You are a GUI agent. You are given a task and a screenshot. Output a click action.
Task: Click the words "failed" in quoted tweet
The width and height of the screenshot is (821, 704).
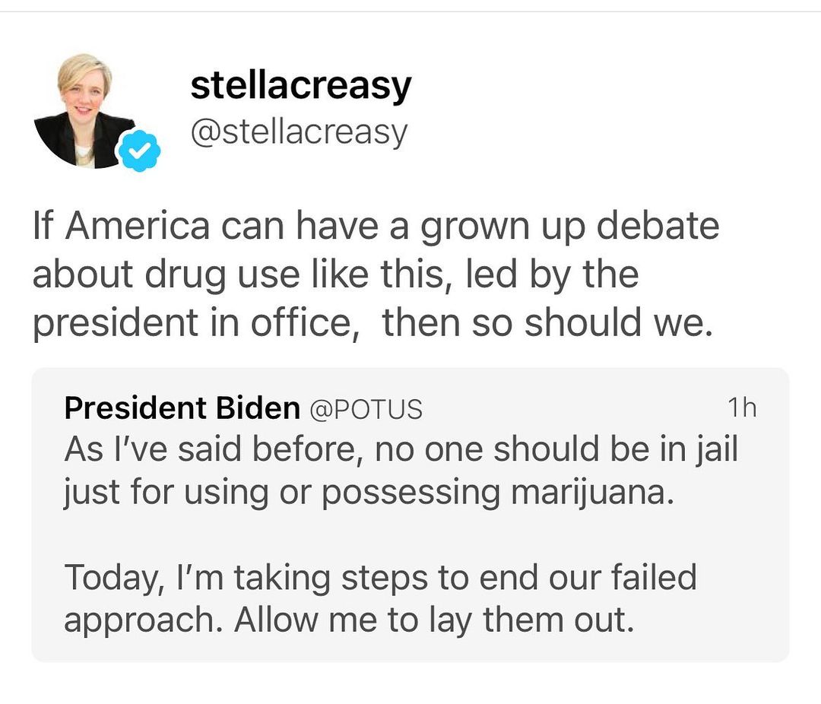(655, 577)
